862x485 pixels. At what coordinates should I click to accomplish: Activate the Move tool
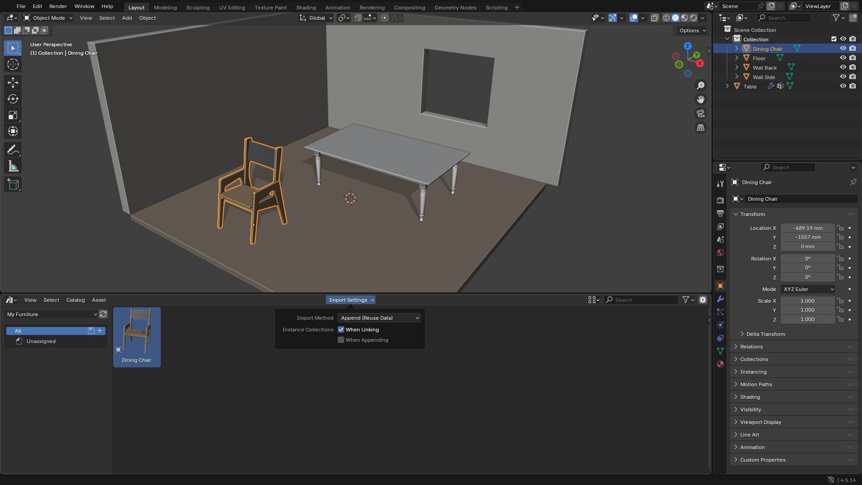[x=13, y=82]
